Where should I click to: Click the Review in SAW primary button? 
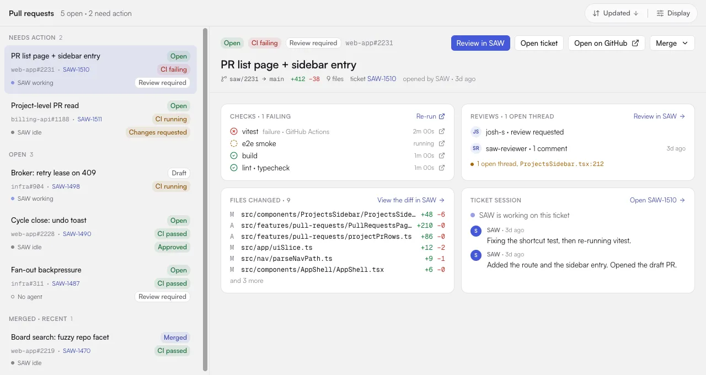point(480,43)
